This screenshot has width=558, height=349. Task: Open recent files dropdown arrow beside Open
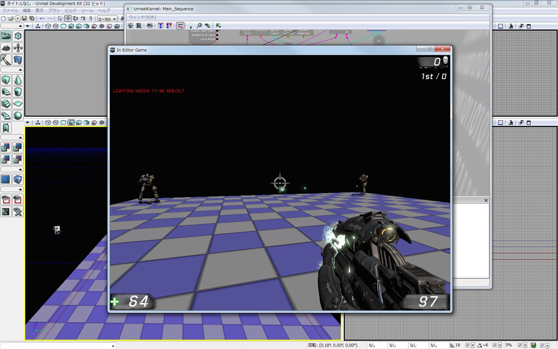(18, 19)
